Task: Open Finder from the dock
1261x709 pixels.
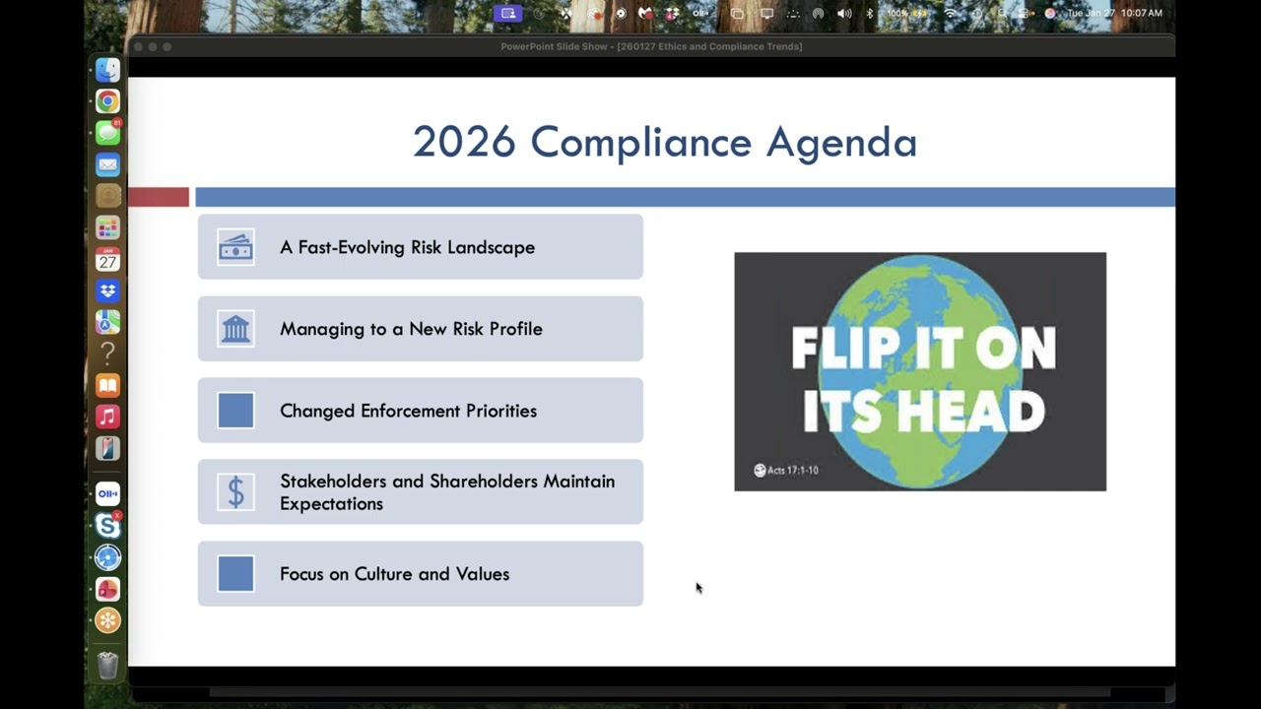Action: pos(107,70)
